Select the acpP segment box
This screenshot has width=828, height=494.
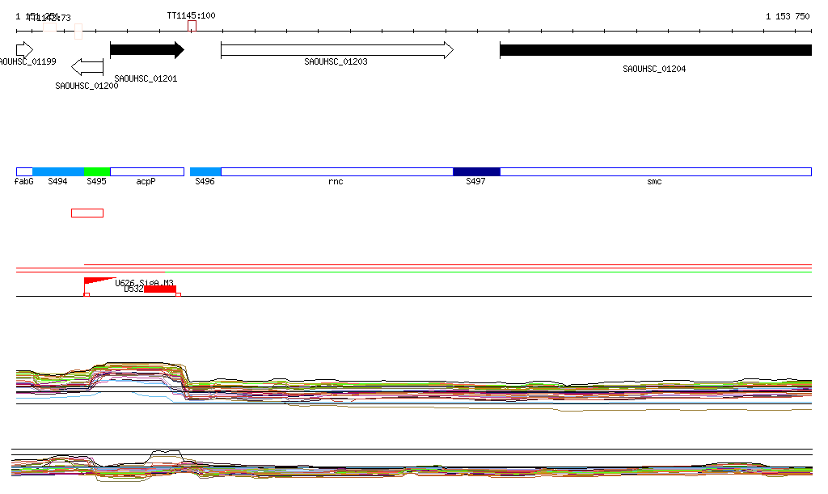click(146, 172)
